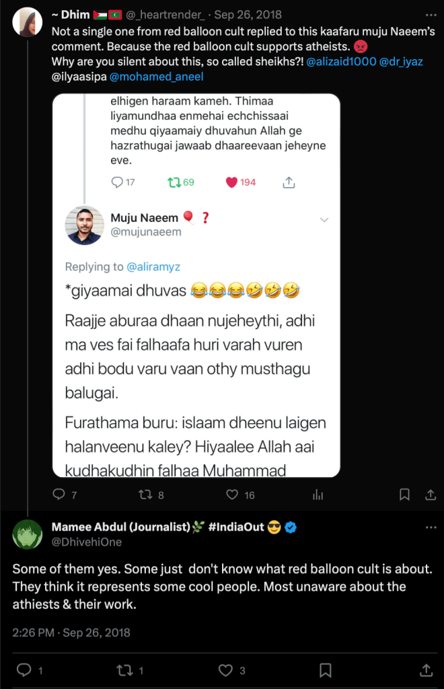The width and height of the screenshot is (444, 689).
Task: Bookmark Dhim's tweet
Action: (x=404, y=495)
